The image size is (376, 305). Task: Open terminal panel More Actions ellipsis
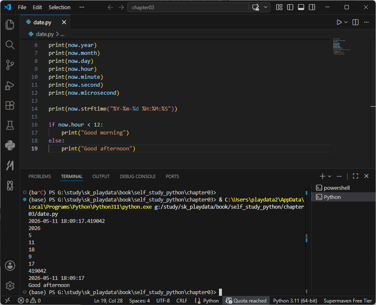(339, 176)
